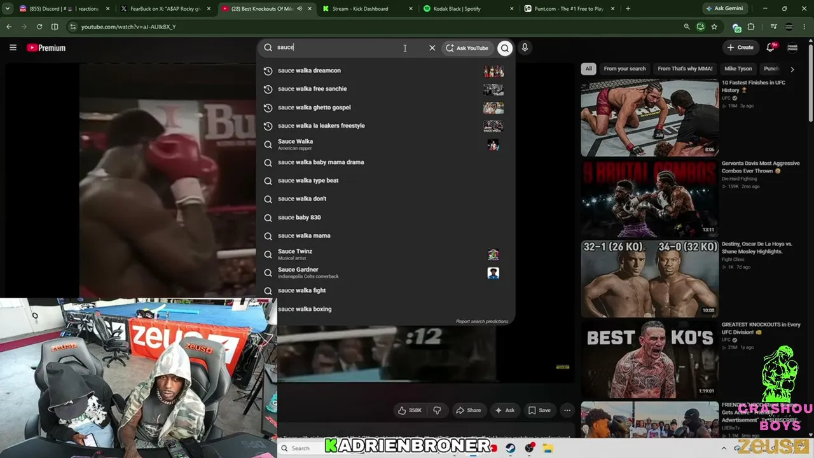814x458 pixels.
Task: Close the Best Knockouts YouTube tab
Action: pos(308,9)
